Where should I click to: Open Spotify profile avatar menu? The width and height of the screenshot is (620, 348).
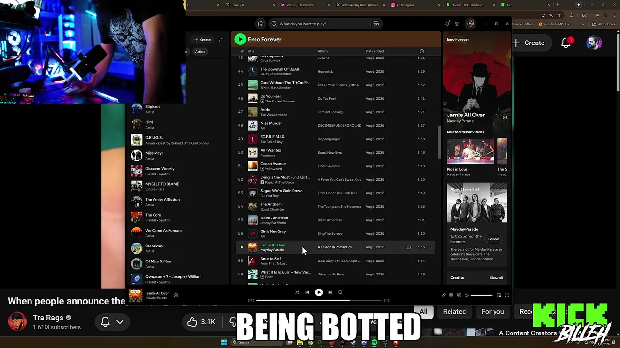pos(470,24)
